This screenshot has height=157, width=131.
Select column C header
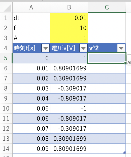click(107, 7)
